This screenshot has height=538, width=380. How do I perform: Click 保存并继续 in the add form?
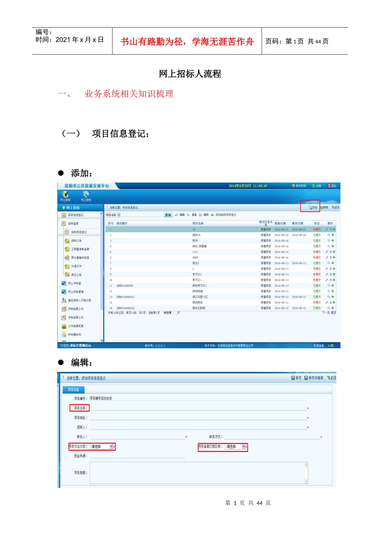pos(314,378)
